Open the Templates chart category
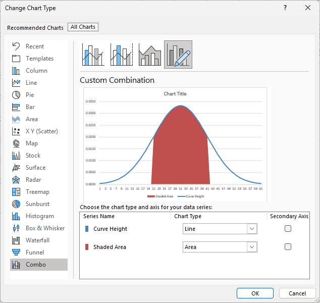The image size is (320, 303). click(x=39, y=59)
